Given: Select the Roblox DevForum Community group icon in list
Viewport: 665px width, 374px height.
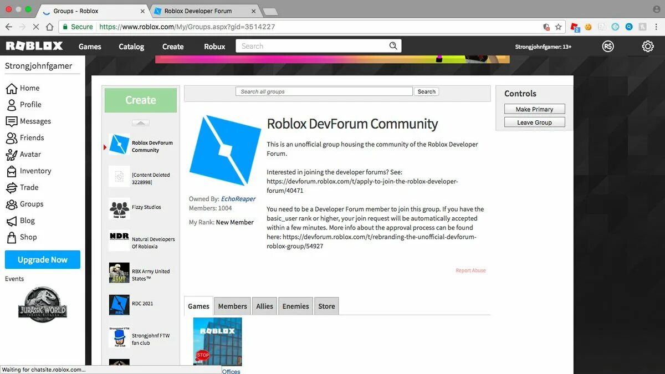Looking at the screenshot, I should coord(119,145).
